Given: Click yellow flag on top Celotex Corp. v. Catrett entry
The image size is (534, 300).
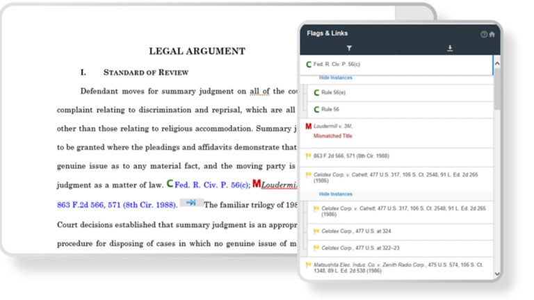Looking at the screenshot, I should tap(309, 175).
